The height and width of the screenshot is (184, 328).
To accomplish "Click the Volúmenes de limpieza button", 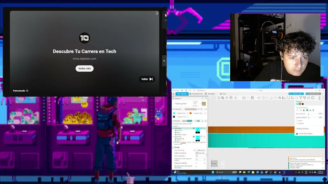I will tap(190, 109).
